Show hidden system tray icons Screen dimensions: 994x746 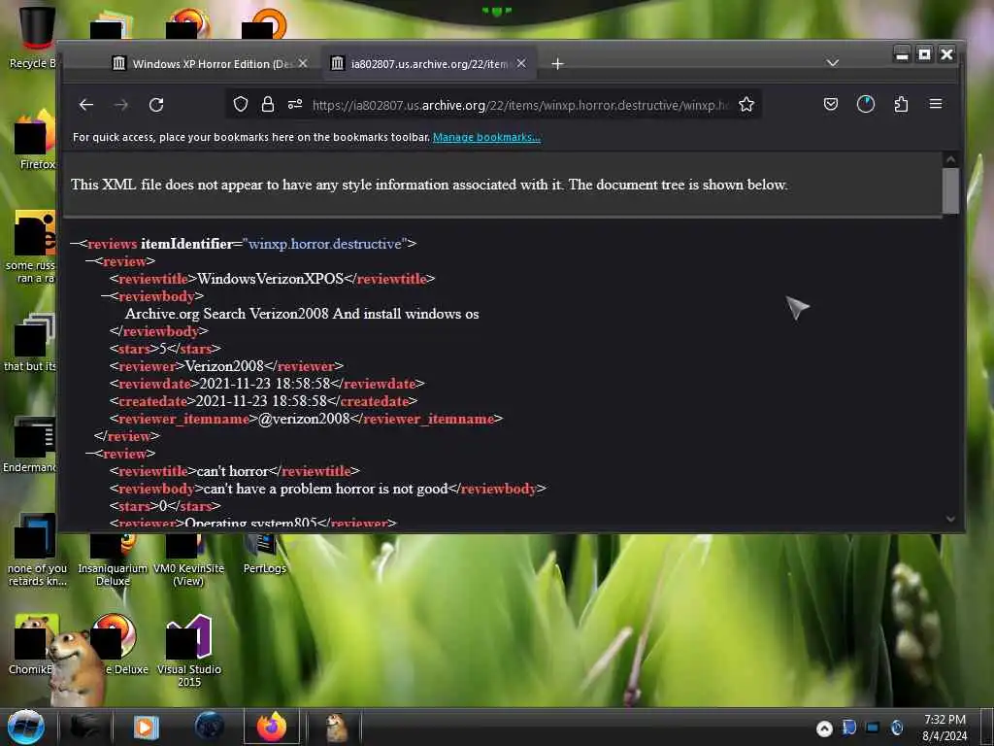pos(824,729)
